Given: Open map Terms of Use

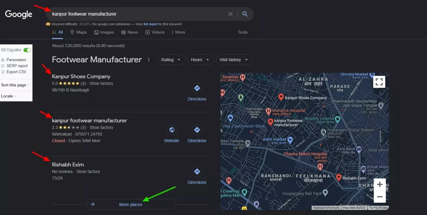Looking at the screenshot, I should pyautogui.click(x=378, y=208).
